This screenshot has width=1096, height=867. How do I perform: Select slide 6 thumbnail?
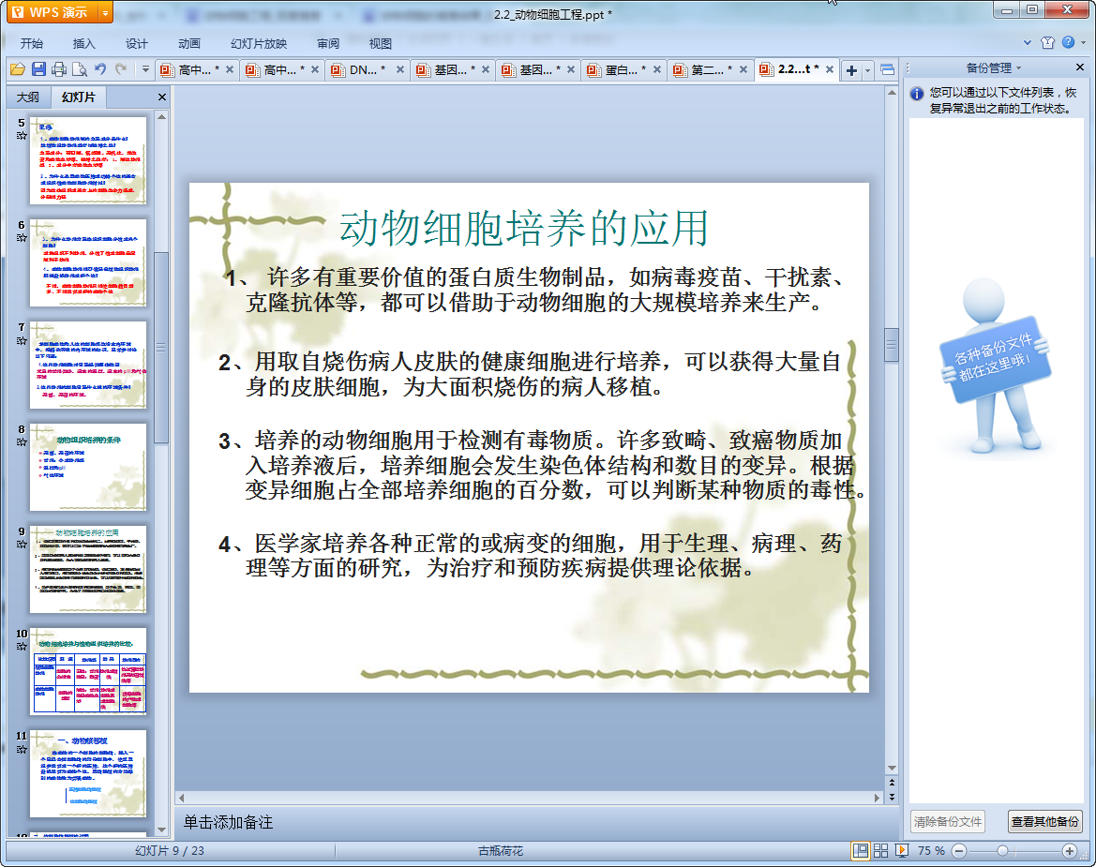tap(88, 262)
